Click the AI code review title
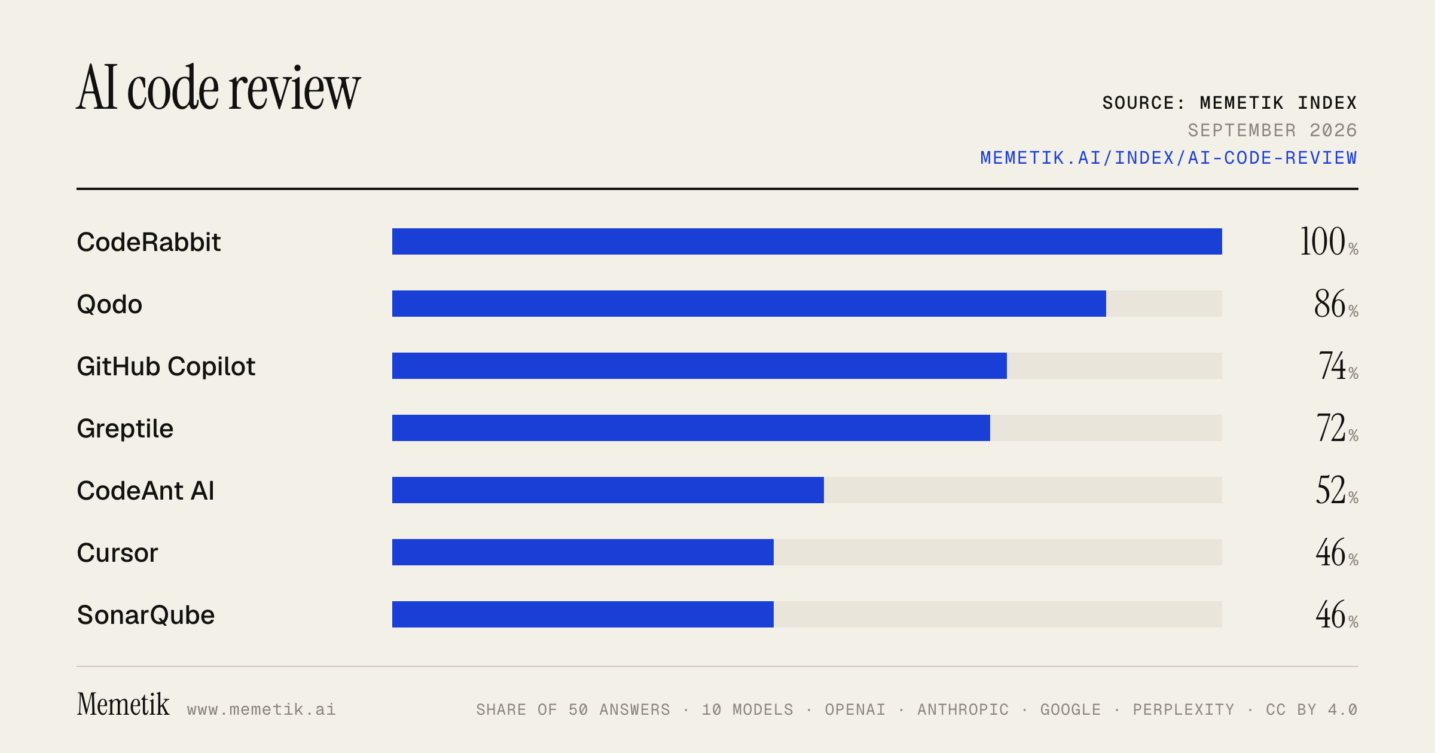 click(219, 88)
